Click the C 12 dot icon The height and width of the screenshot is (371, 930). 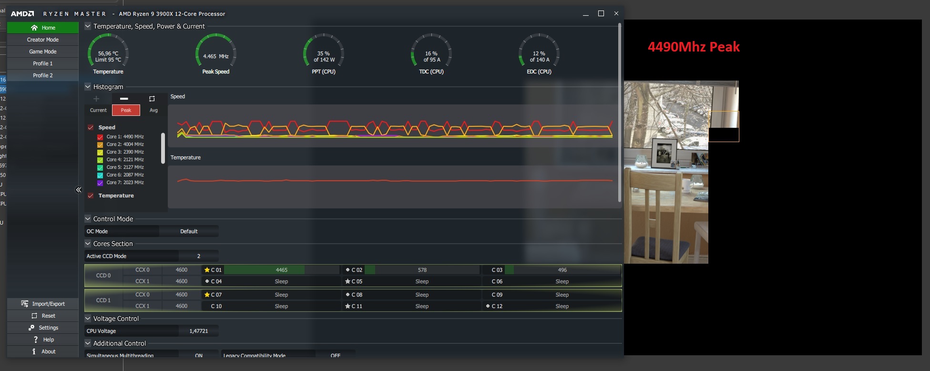pos(488,306)
